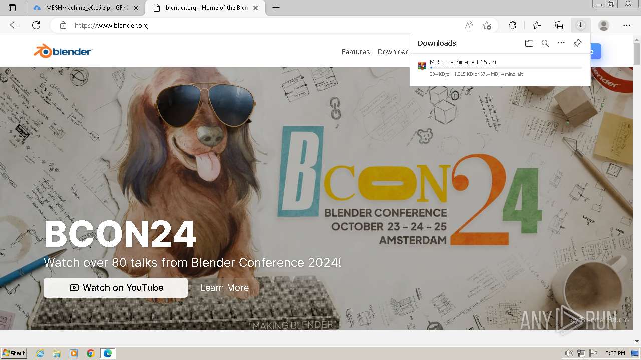Image resolution: width=641 pixels, height=360 pixels.
Task: Launch Internet Explorer from taskbar
Action: 40,353
